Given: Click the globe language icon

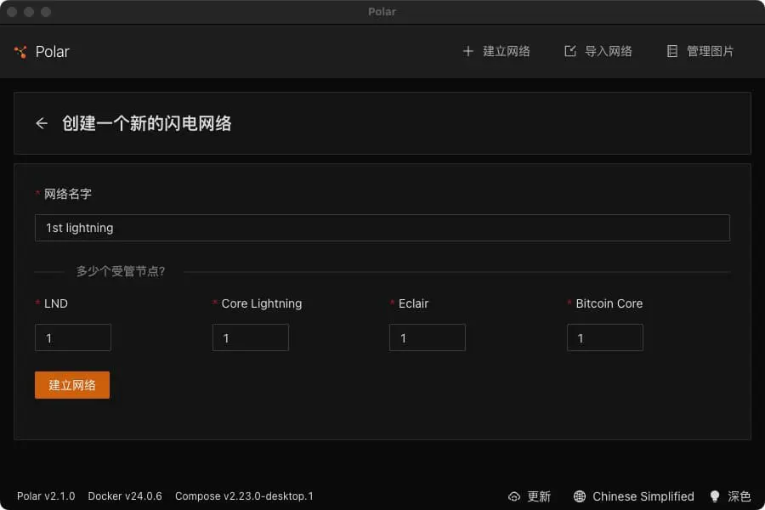Looking at the screenshot, I should (x=580, y=496).
